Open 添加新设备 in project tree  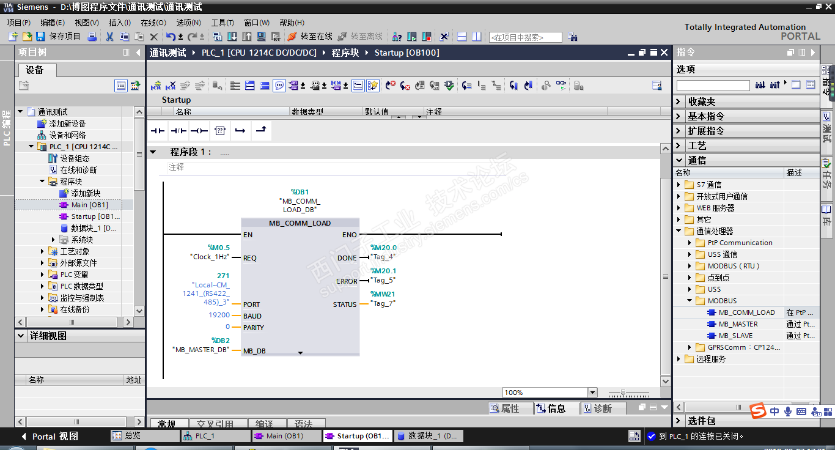[67, 124]
